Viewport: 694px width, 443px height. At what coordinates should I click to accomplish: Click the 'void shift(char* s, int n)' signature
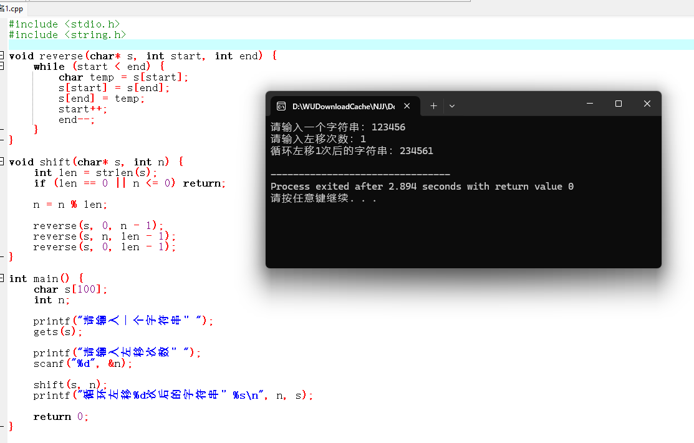pos(89,162)
